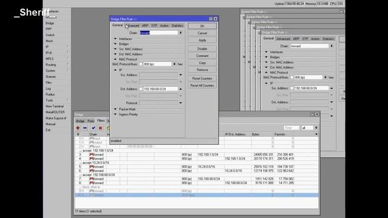The width and height of the screenshot is (388, 218).
Task: Toggle Src. Address checkbox in background rule window
Action: [x=292, y=88]
